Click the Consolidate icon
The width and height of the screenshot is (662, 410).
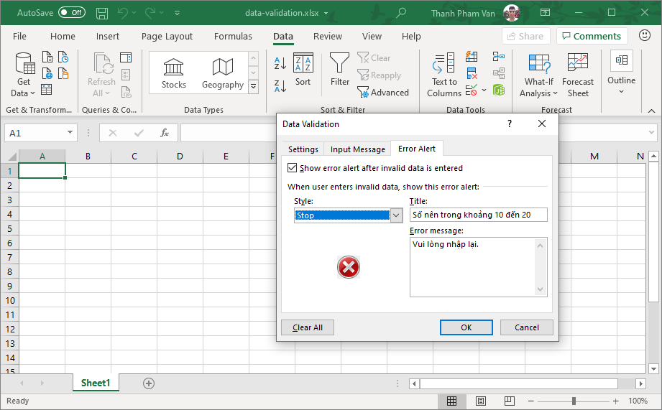[x=499, y=57]
